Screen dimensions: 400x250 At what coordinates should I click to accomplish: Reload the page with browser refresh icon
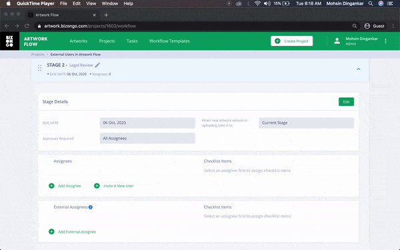tap(27, 26)
